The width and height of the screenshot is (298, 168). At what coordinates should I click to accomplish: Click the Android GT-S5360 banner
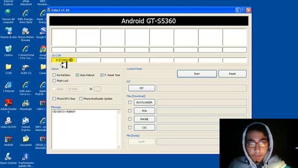[149, 21]
